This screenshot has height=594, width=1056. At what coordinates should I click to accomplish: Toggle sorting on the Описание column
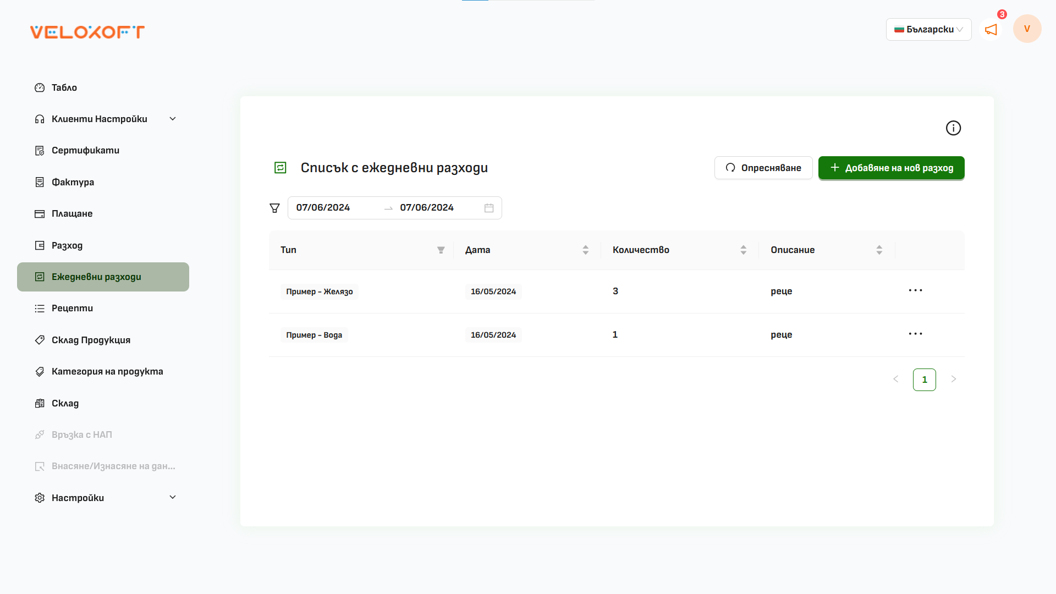[878, 250]
